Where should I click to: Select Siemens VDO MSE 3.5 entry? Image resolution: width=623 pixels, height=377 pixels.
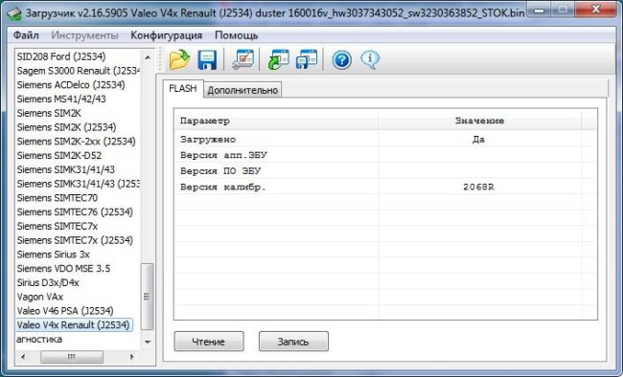click(63, 269)
